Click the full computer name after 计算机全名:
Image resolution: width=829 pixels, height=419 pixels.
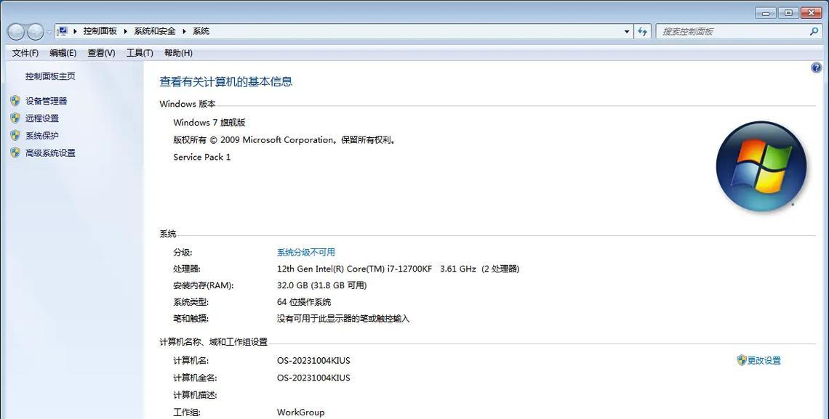pyautogui.click(x=313, y=378)
